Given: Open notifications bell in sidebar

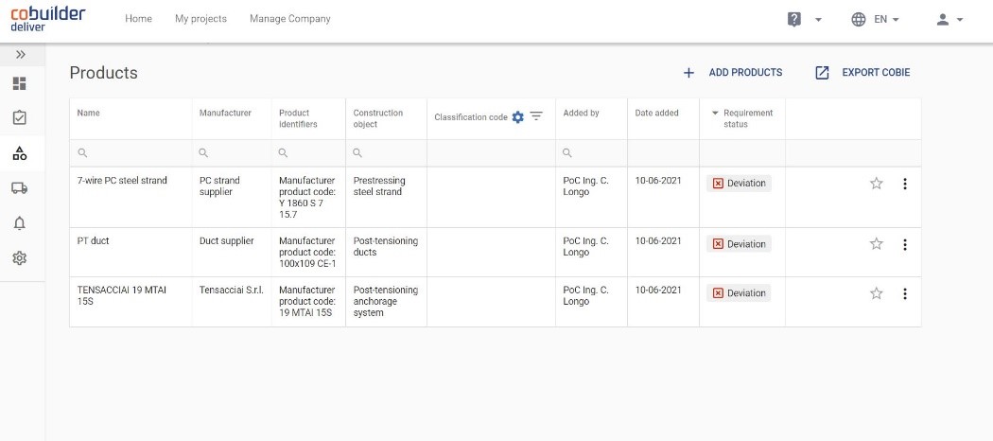Looking at the screenshot, I should point(19,223).
